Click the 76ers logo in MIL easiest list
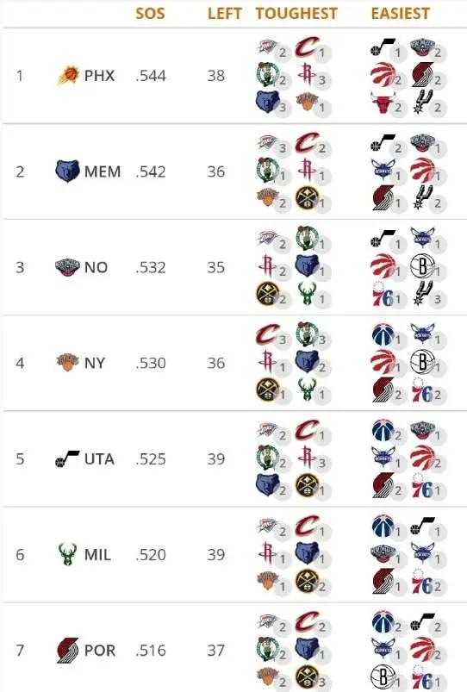 tap(422, 581)
